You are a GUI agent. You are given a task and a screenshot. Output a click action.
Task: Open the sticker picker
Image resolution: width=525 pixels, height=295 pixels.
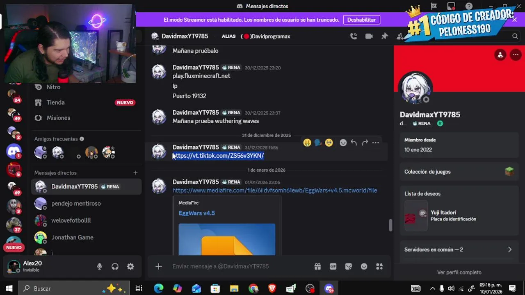click(349, 266)
